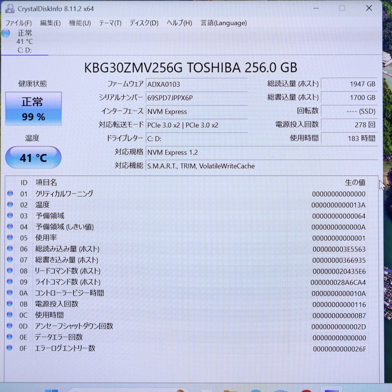Click the power on hours 183 時間
Viewport: 392px width, 392px height.
tap(349, 139)
